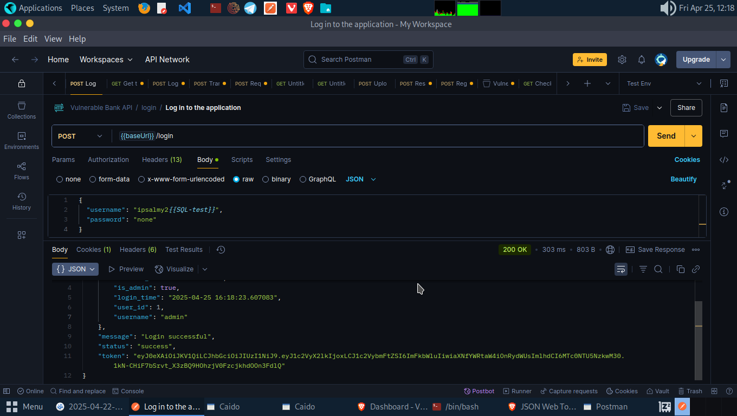Open the JSON body format dropdown

pos(361,179)
